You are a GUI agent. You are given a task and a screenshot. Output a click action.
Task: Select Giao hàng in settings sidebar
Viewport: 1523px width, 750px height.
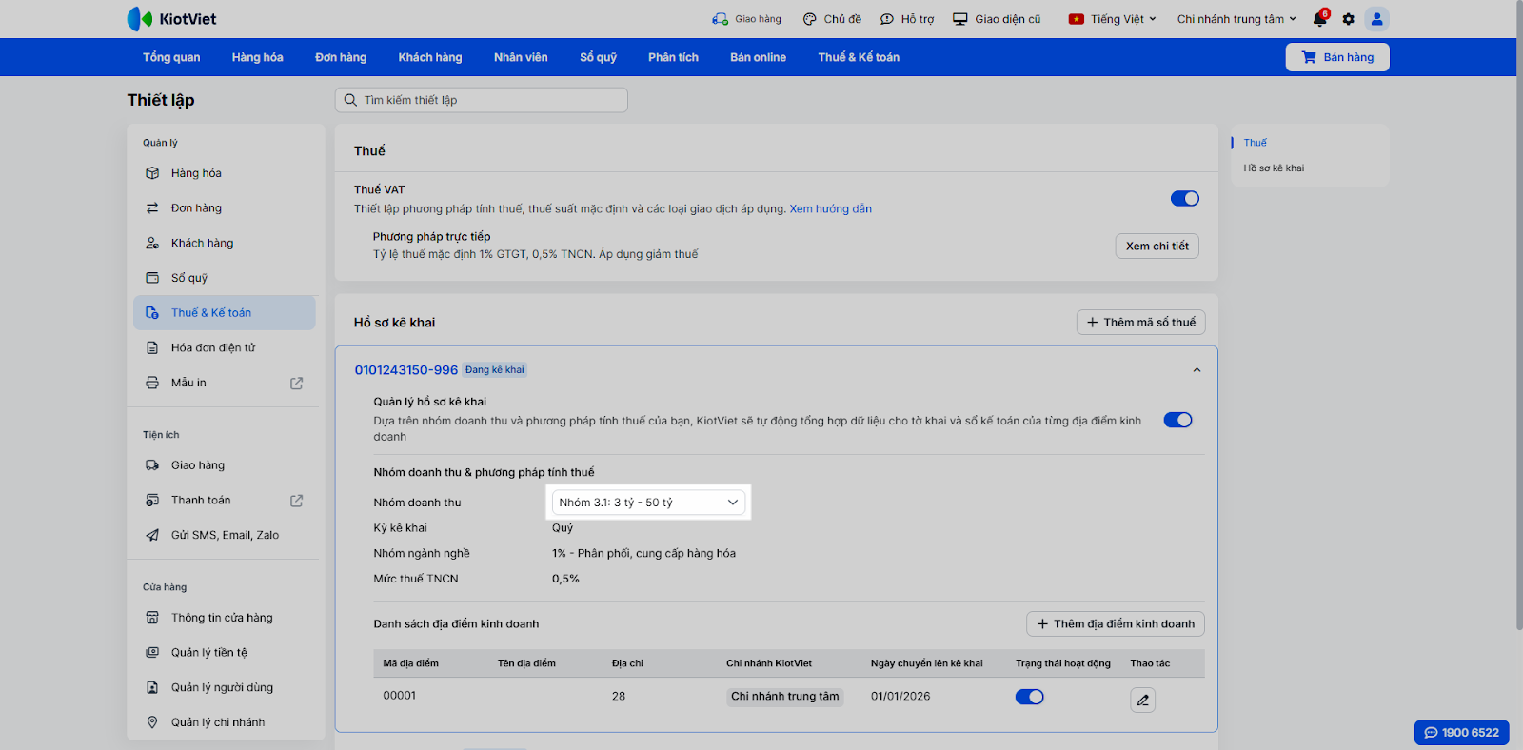coord(225,465)
